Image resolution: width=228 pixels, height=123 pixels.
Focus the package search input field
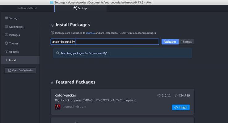click(105, 42)
